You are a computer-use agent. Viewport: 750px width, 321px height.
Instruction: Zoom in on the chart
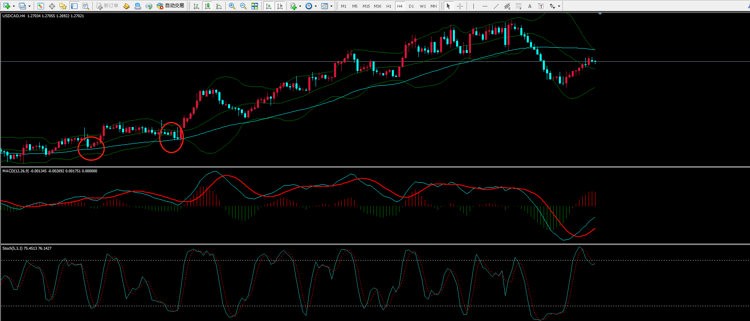[232, 6]
